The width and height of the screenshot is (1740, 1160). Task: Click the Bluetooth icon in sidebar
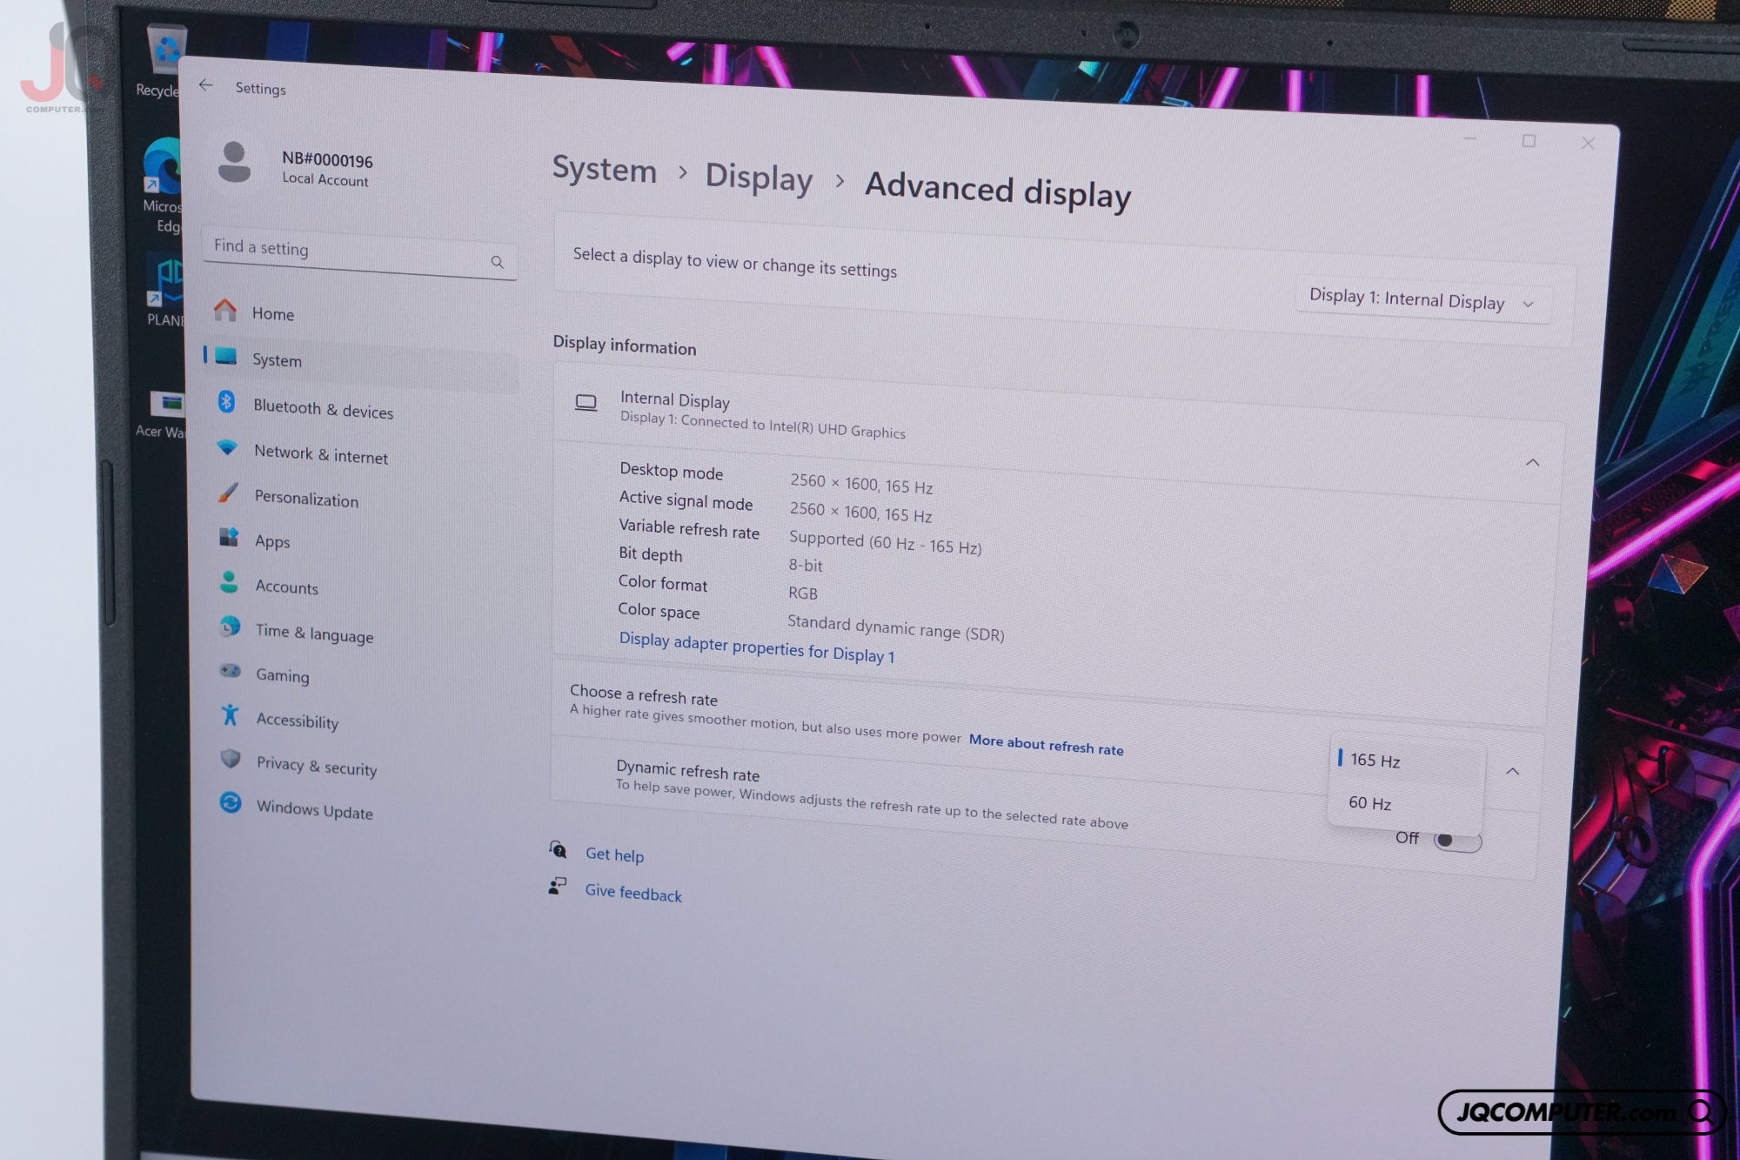[x=226, y=401]
